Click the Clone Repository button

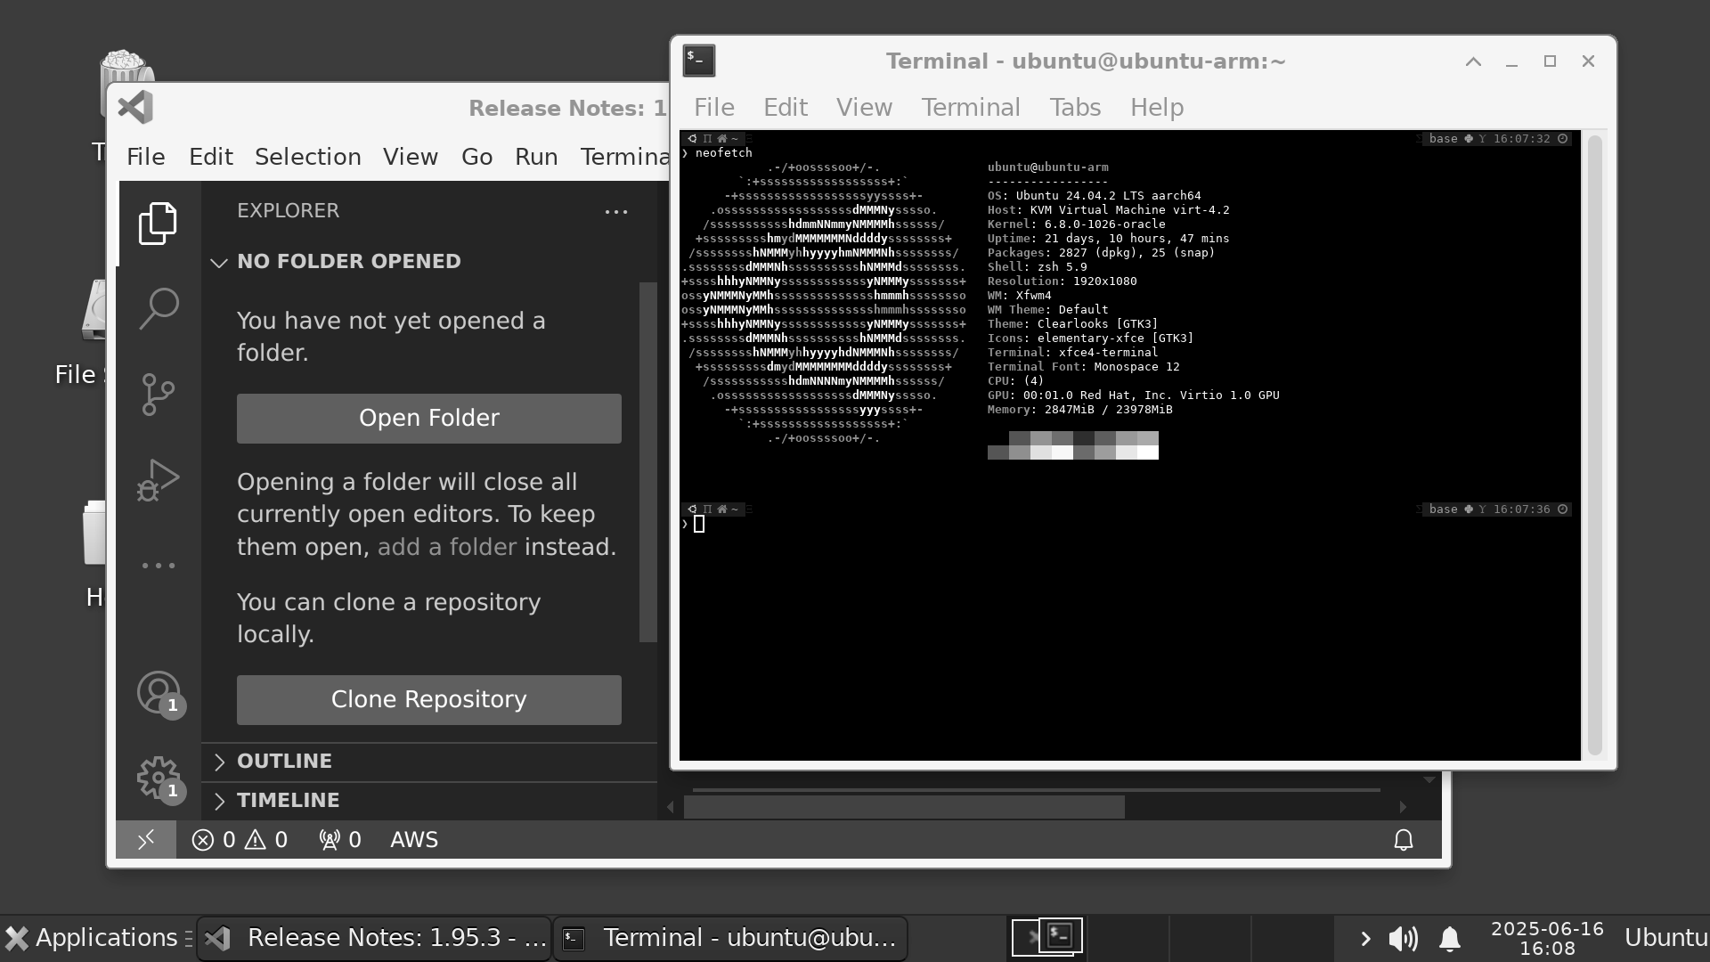[x=428, y=699]
